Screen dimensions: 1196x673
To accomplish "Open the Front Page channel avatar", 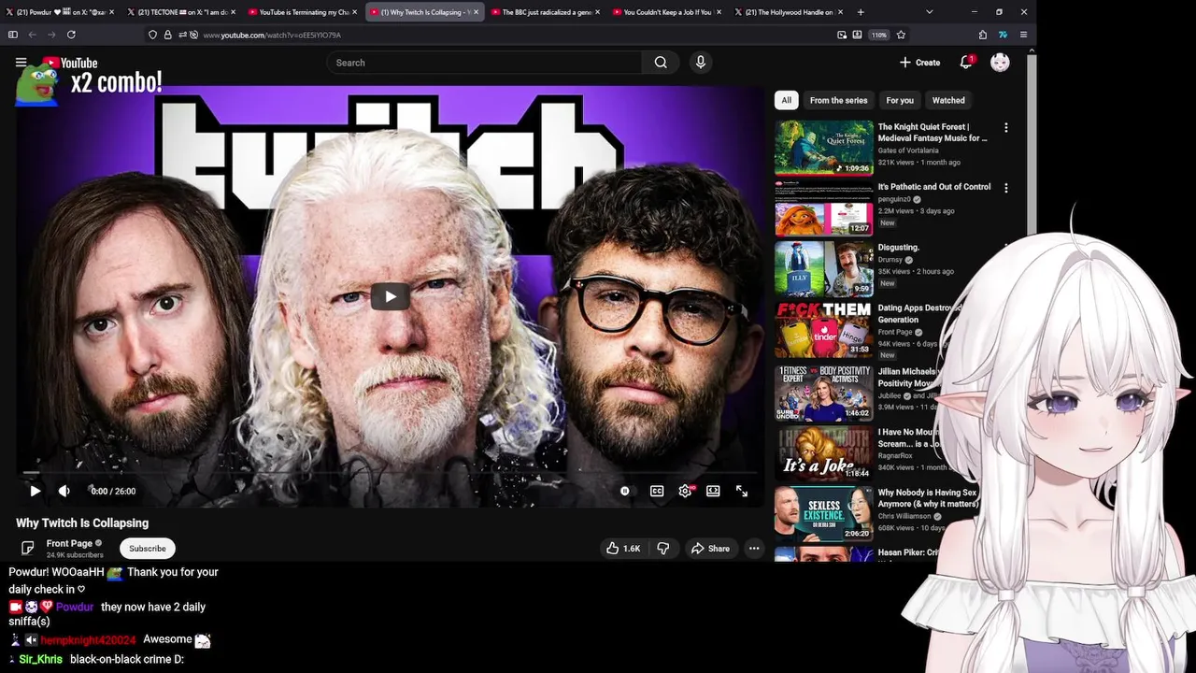I will [x=27, y=548].
